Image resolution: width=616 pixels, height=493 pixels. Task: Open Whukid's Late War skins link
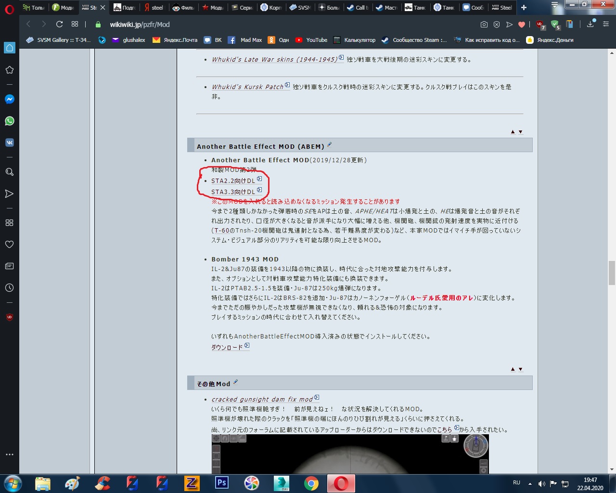pos(275,59)
